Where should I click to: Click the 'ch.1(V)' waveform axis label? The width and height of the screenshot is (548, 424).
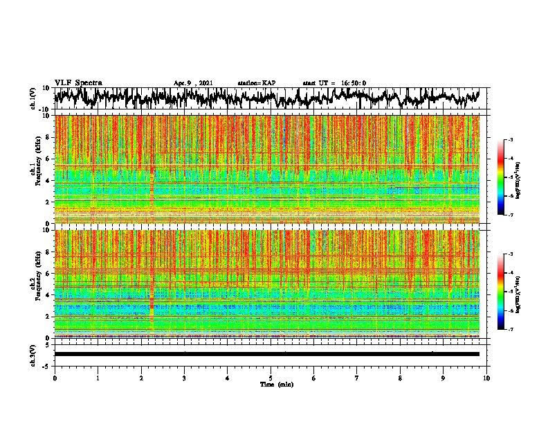coord(33,98)
